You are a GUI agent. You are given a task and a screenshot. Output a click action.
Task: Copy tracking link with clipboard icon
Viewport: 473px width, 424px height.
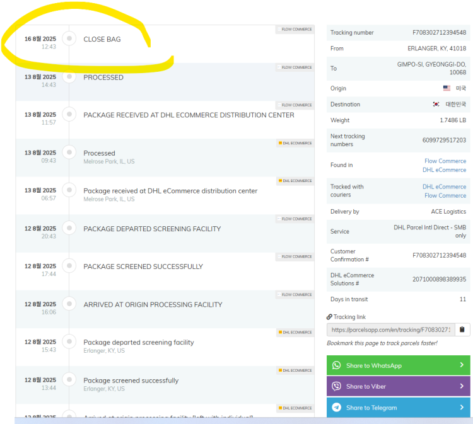pyautogui.click(x=462, y=329)
